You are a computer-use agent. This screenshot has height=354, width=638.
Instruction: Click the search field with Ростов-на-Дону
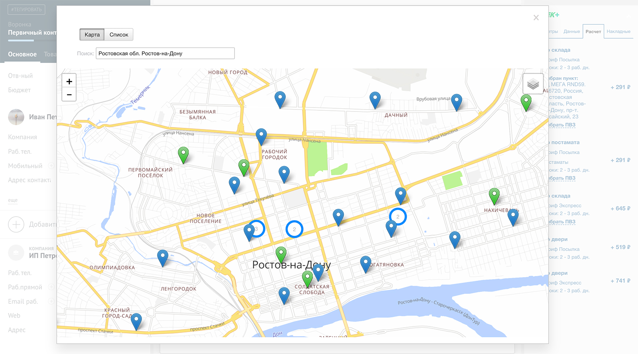coord(165,53)
